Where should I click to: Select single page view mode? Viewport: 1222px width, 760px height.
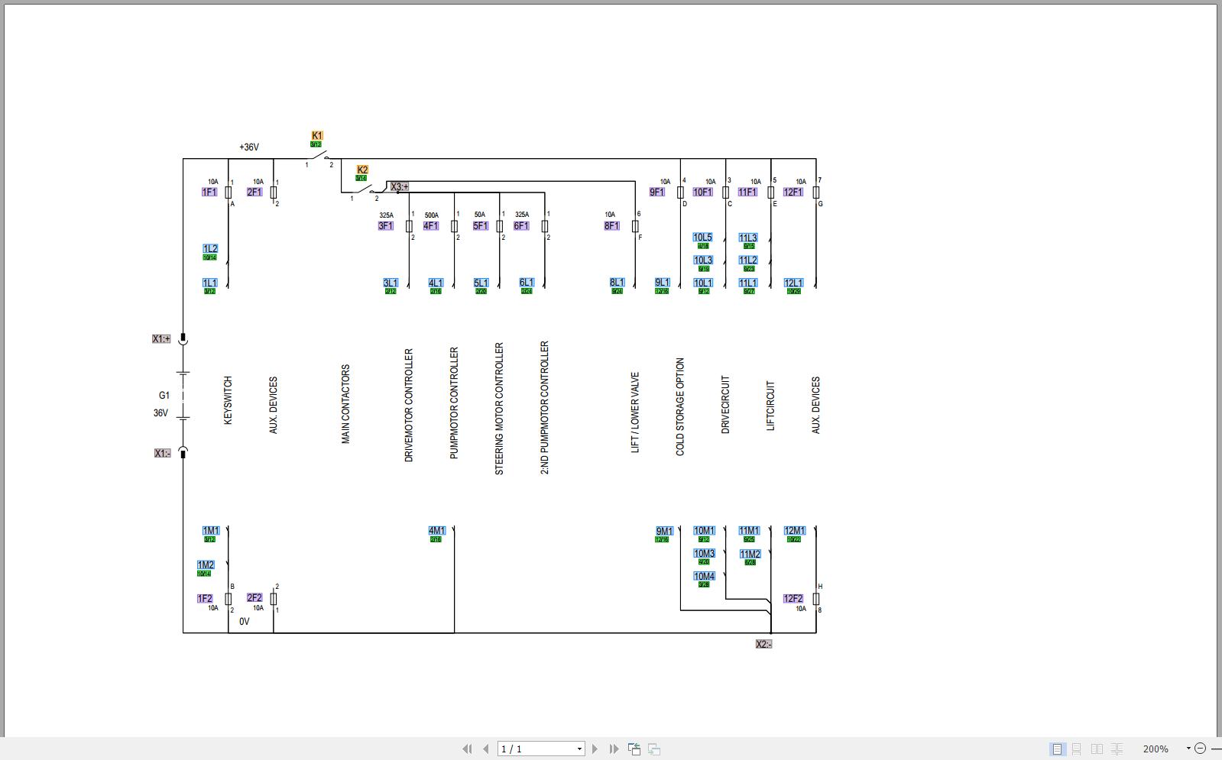click(x=1058, y=749)
